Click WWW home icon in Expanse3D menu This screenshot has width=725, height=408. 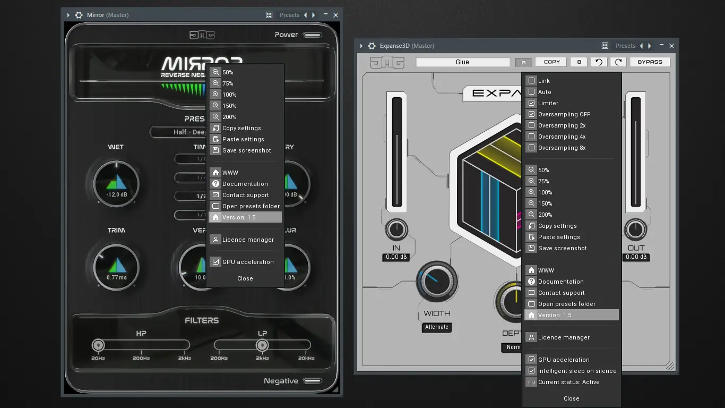click(x=531, y=270)
